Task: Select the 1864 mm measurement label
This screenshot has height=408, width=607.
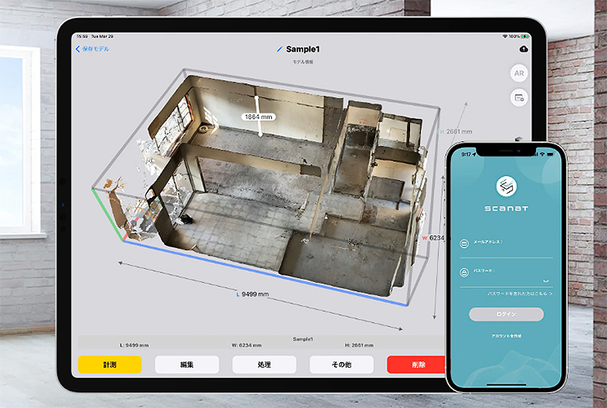Action: pos(258,117)
